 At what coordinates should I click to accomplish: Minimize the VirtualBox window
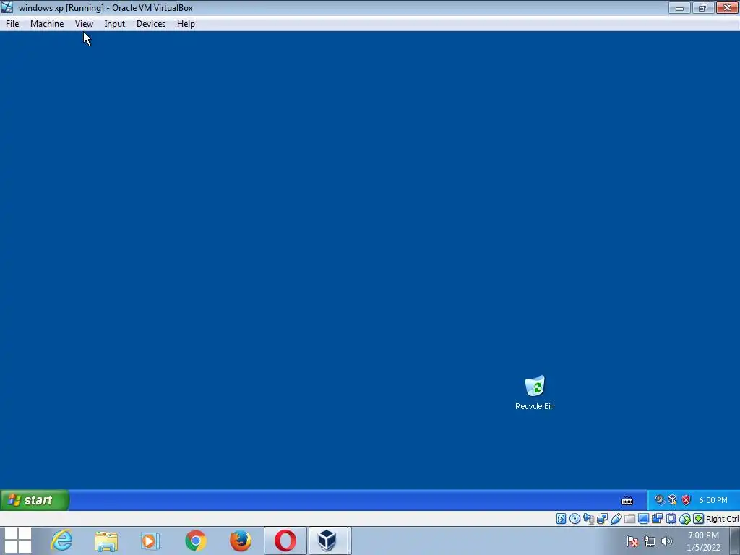[679, 7]
